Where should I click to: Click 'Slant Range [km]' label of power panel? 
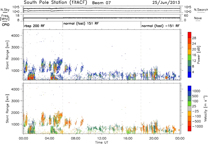(7, 55)
